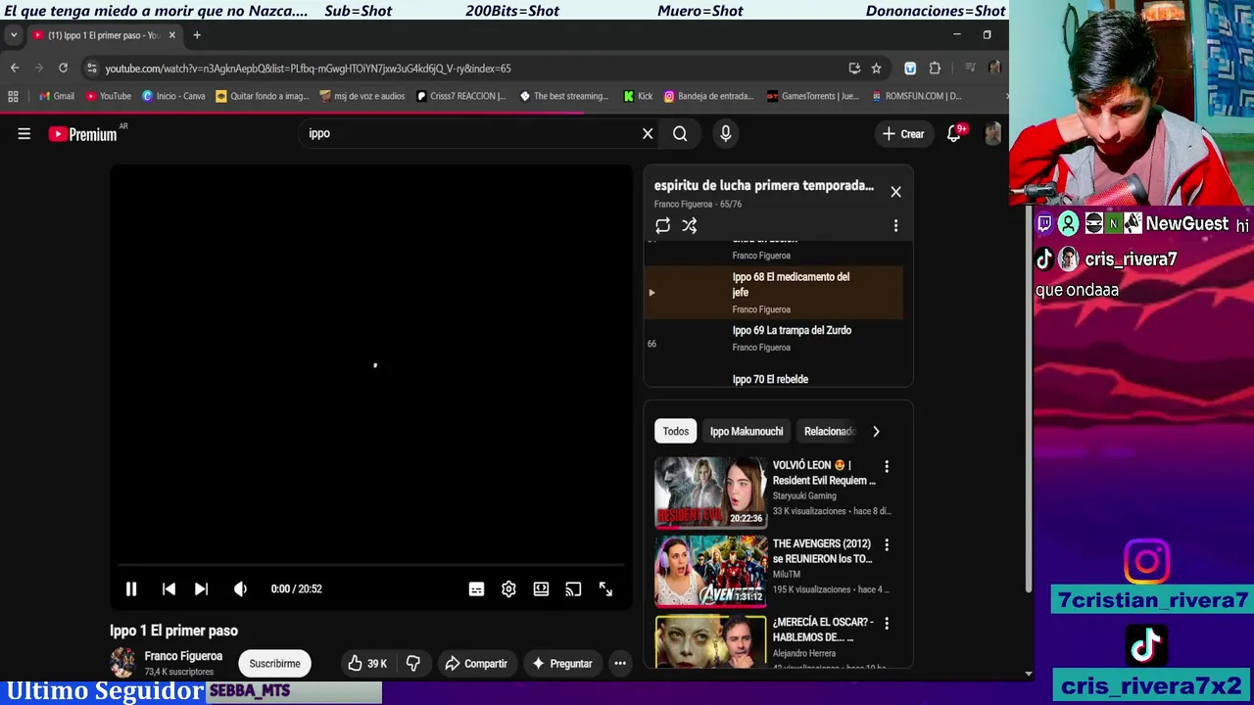Open playlist options three-dot menu
This screenshot has height=705, width=1254.
895,226
